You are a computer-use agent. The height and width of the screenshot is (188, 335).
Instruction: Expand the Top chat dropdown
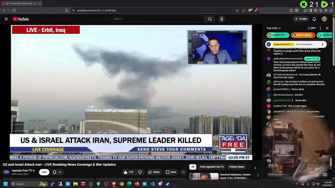click(x=273, y=28)
